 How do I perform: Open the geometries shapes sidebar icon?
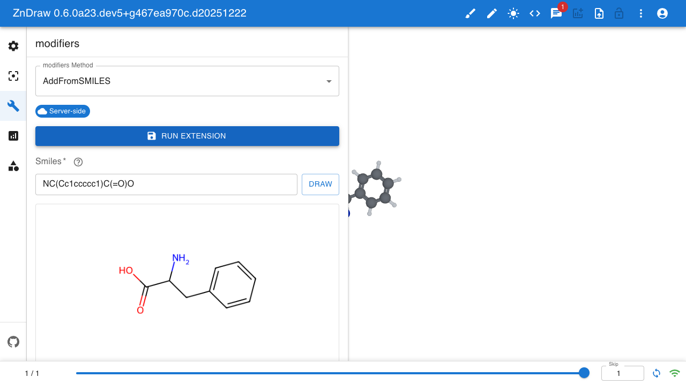click(13, 166)
